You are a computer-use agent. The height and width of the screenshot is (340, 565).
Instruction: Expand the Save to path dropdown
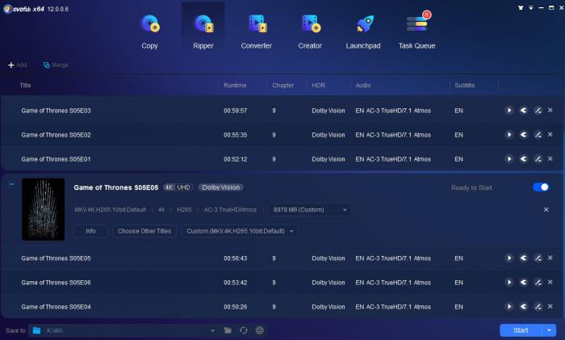(212, 330)
